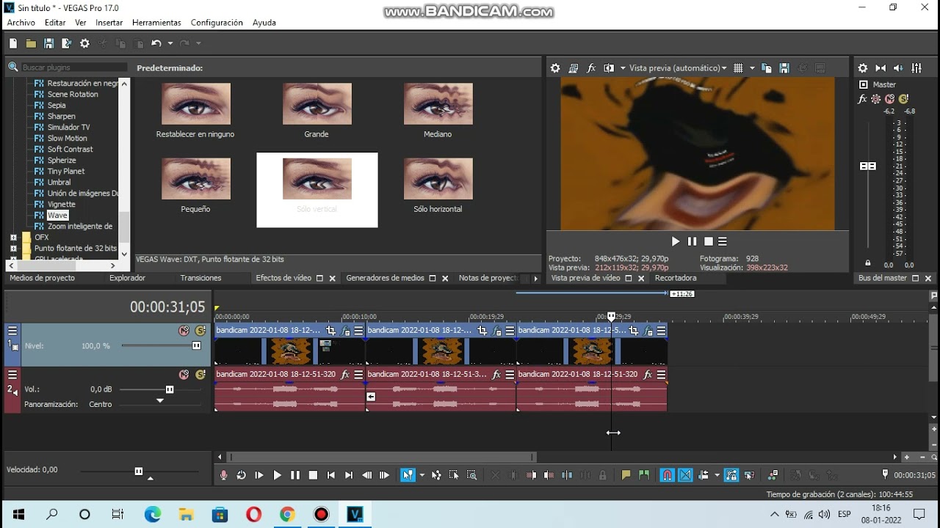Stop playback in the timeline transport
940x528 pixels.
(313, 475)
